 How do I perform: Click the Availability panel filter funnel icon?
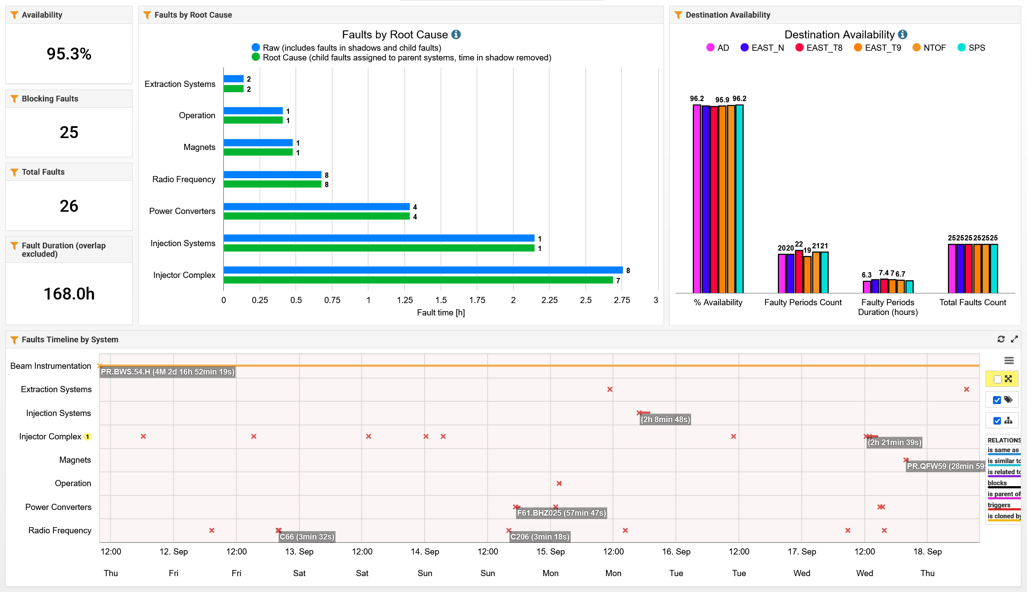click(14, 15)
